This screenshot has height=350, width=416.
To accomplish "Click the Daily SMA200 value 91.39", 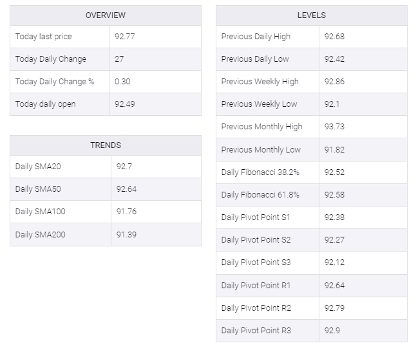I will tap(126, 235).
